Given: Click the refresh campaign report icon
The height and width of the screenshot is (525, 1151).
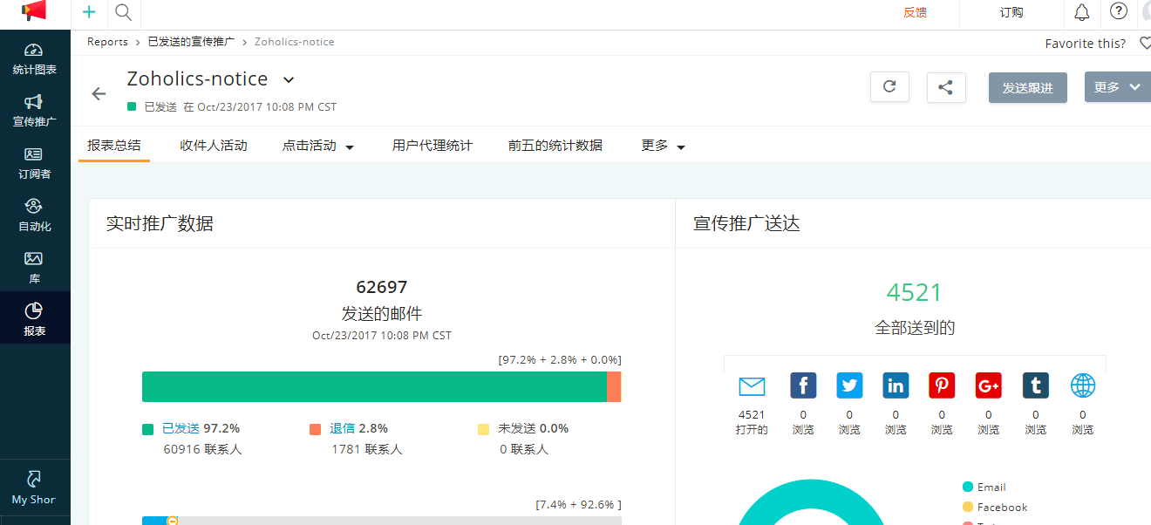Looking at the screenshot, I should 889,87.
